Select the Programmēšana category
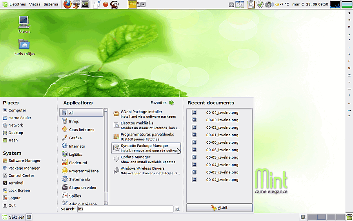 coord(81,171)
